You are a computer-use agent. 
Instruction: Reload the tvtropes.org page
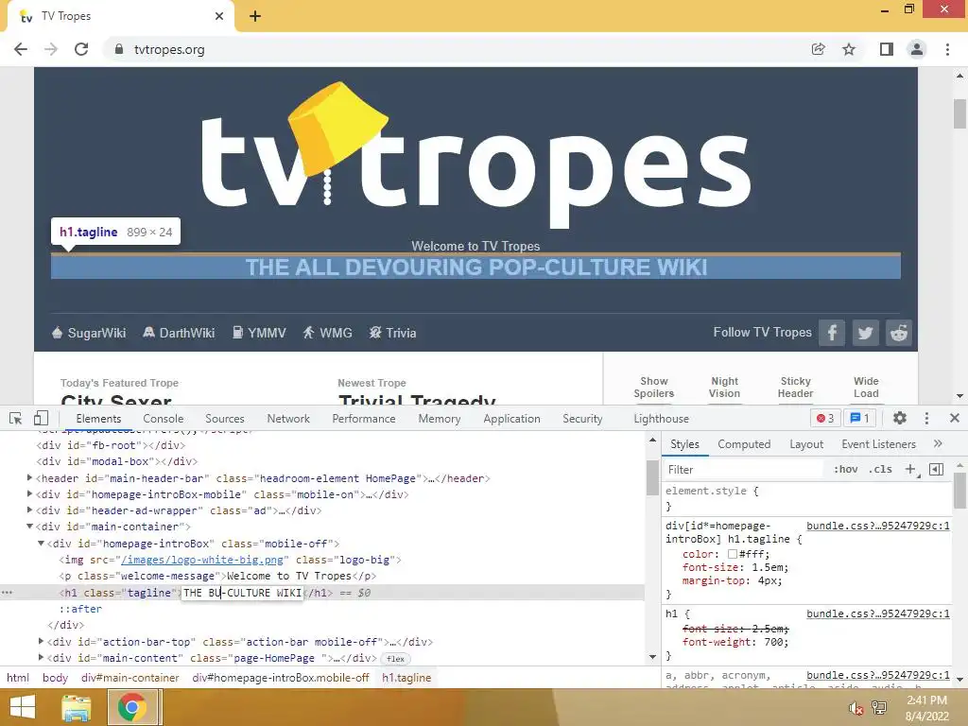[x=81, y=49]
